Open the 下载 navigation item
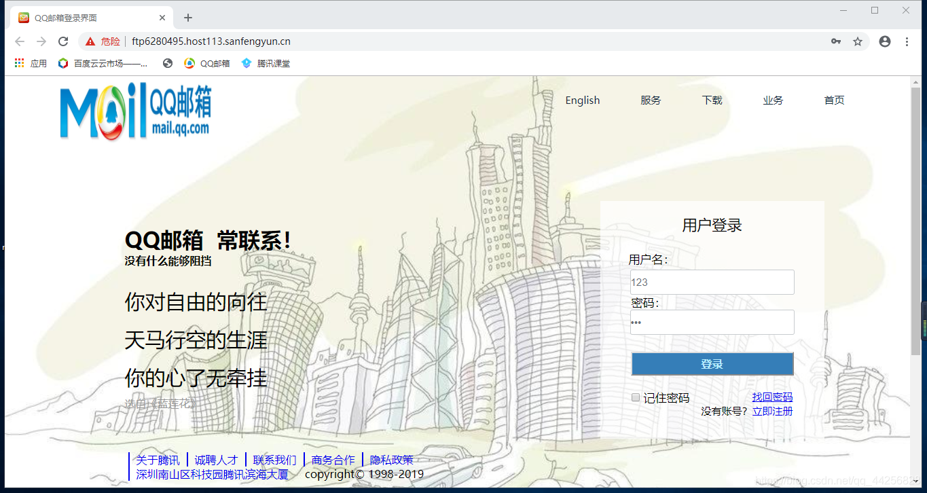 [x=712, y=100]
